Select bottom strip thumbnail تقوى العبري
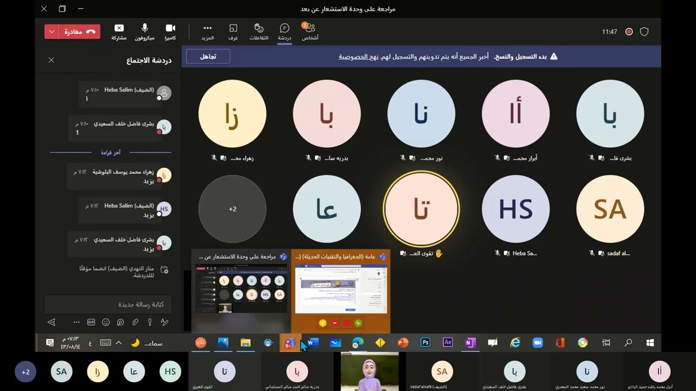This screenshot has height=391, width=696. [225, 372]
